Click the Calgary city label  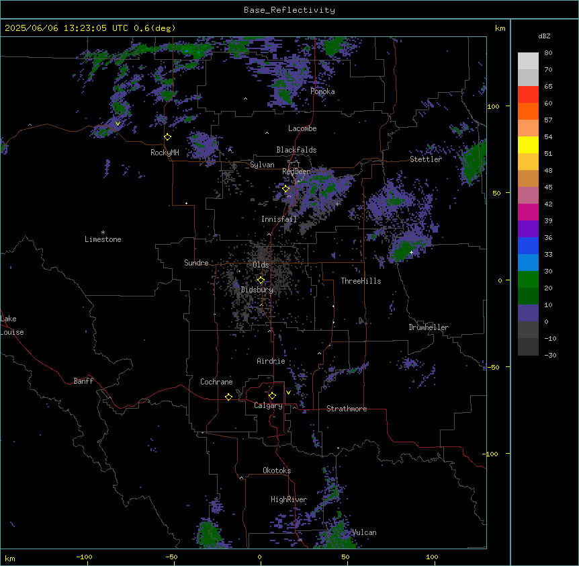[x=268, y=405]
